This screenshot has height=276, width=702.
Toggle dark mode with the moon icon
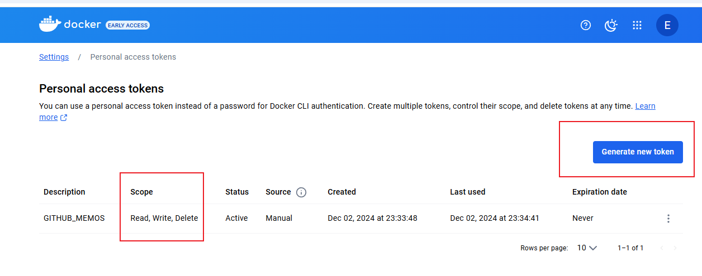[x=611, y=25]
